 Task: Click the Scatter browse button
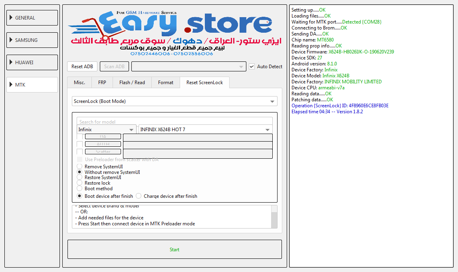click(103, 152)
